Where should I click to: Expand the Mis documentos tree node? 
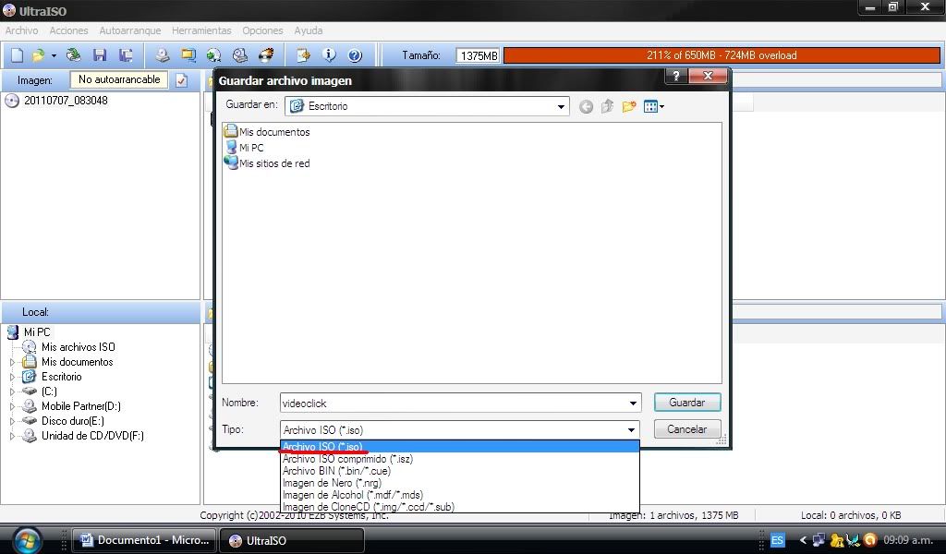pyautogui.click(x=12, y=362)
